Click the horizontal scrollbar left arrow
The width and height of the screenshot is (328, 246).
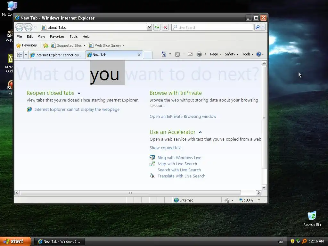tap(17, 193)
